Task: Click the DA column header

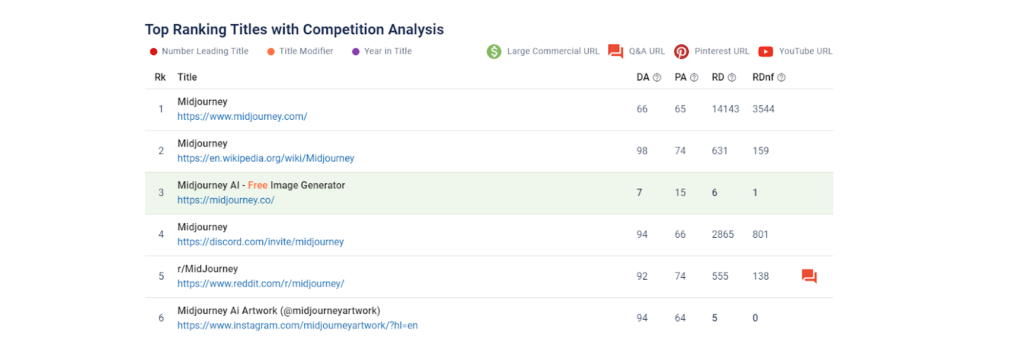Action: tap(643, 77)
